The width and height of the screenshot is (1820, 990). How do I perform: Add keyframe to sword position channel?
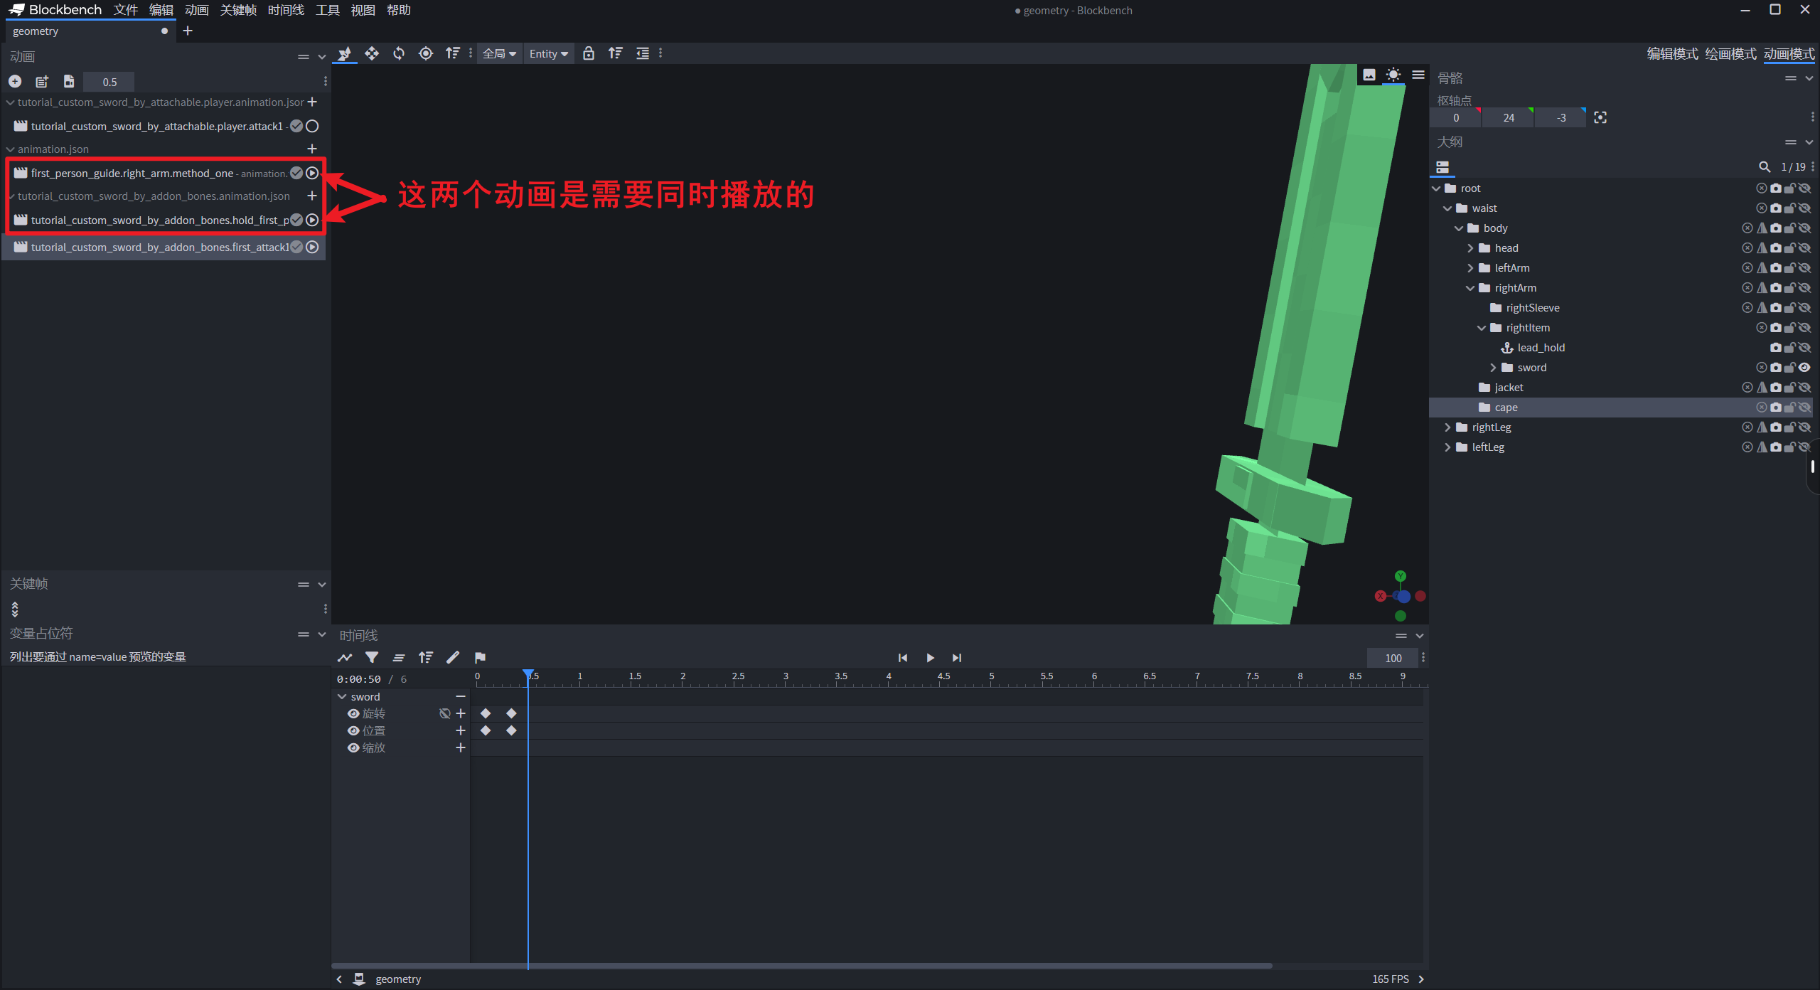461,730
